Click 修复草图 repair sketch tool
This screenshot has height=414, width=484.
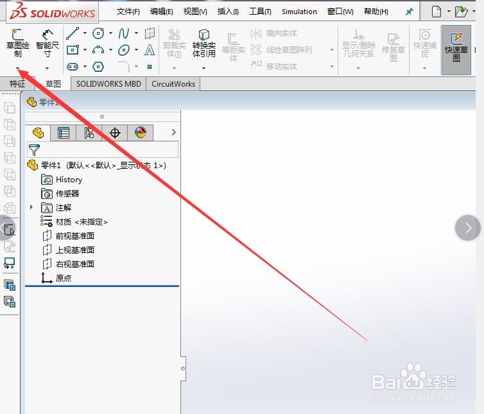click(393, 47)
